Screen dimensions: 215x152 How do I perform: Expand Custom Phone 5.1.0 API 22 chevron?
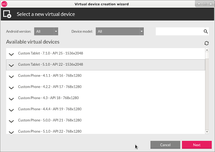tap(11, 132)
